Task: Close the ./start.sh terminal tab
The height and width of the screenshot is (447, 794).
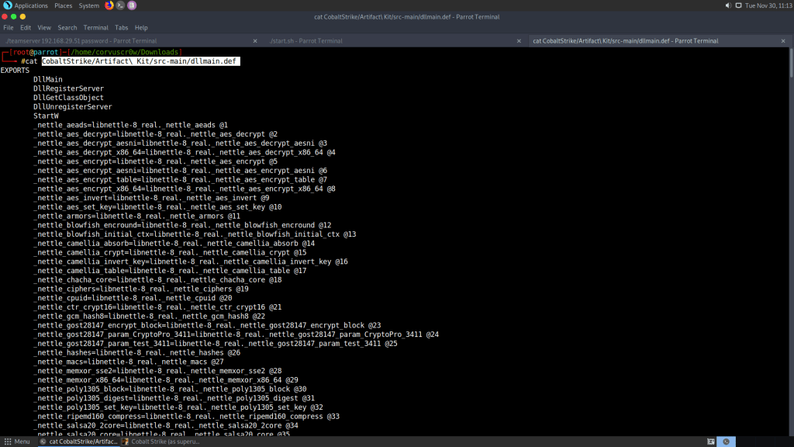Action: pos(519,40)
